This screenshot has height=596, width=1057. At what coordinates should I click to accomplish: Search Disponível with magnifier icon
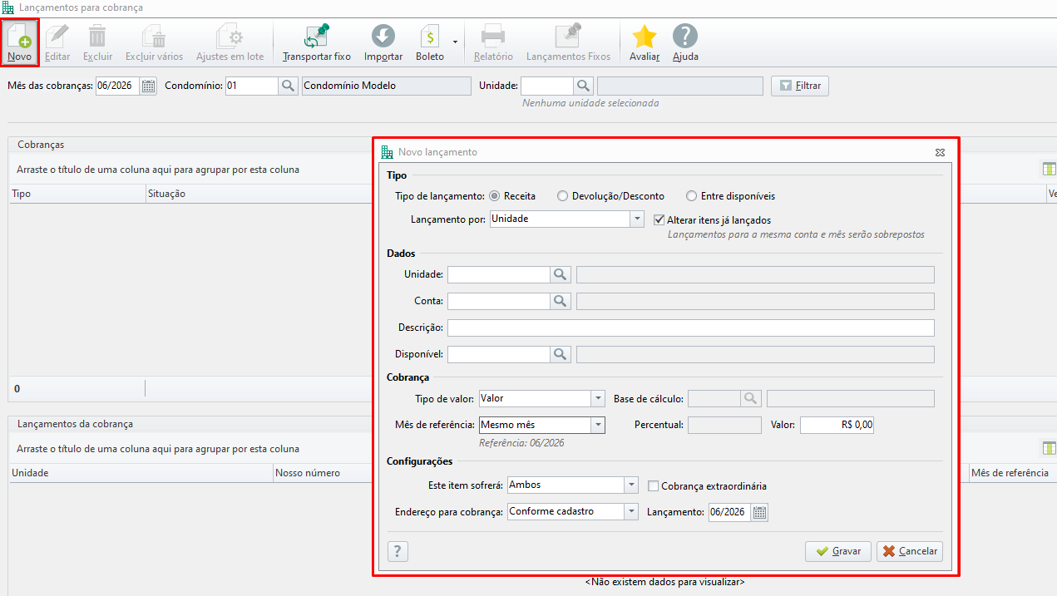point(561,354)
